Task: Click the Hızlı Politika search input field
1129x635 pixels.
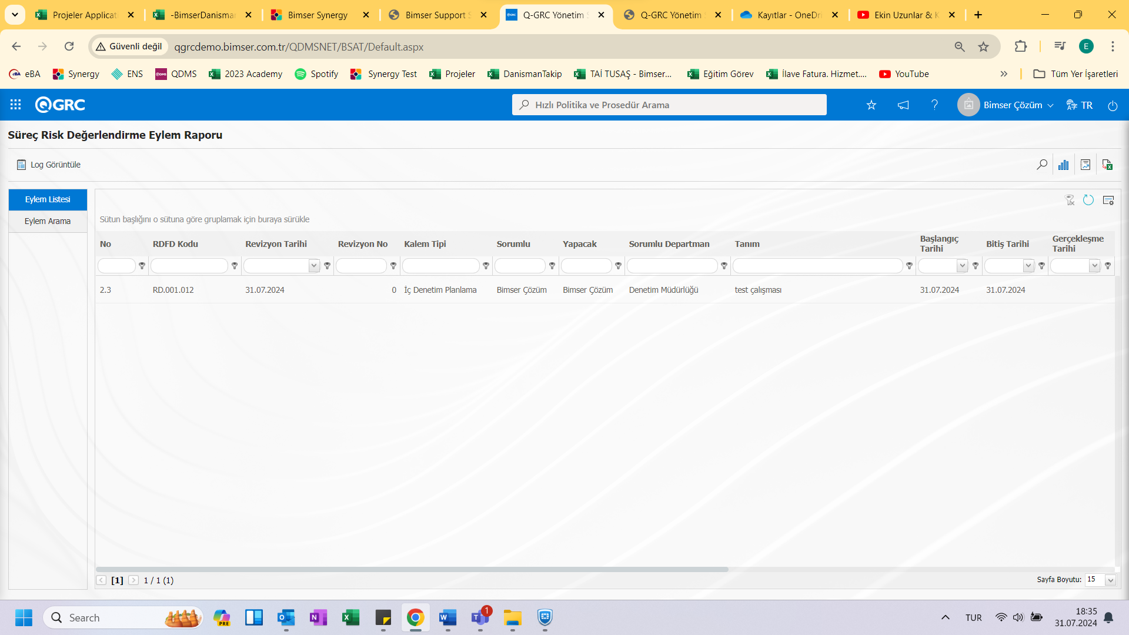Action: click(669, 105)
